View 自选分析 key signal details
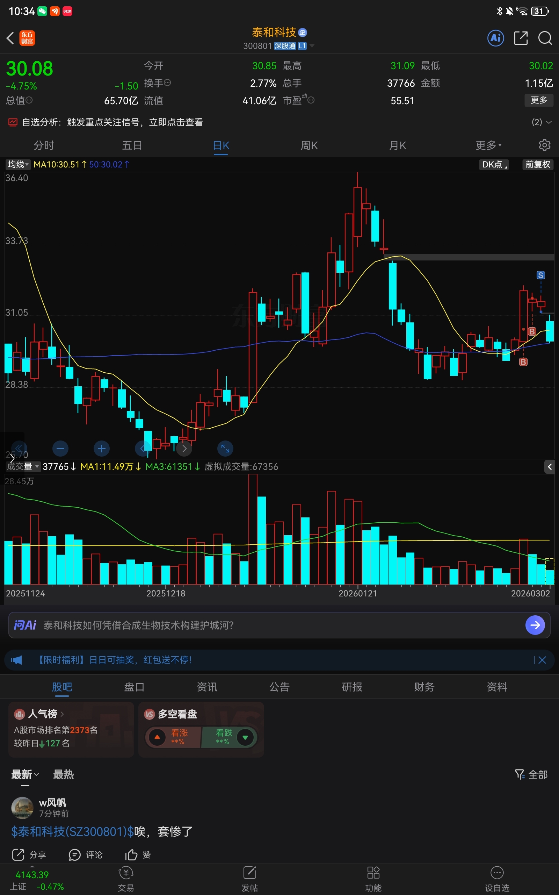The image size is (559, 895). pos(112,122)
